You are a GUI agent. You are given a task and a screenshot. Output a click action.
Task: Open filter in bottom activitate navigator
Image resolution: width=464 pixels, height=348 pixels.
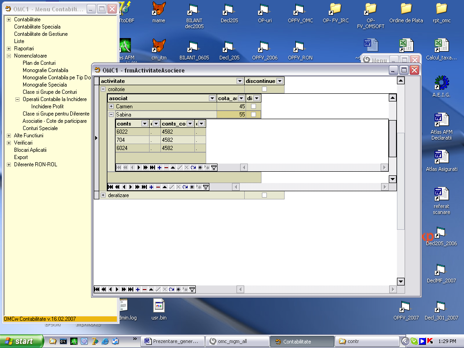pos(192,290)
